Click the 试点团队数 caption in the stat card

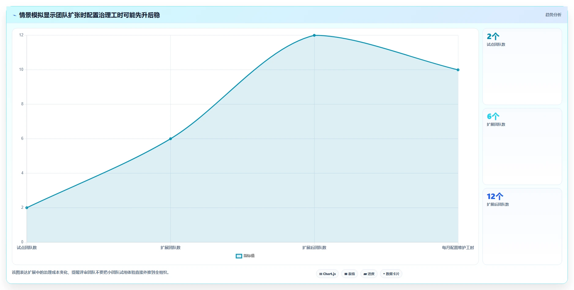pos(496,45)
